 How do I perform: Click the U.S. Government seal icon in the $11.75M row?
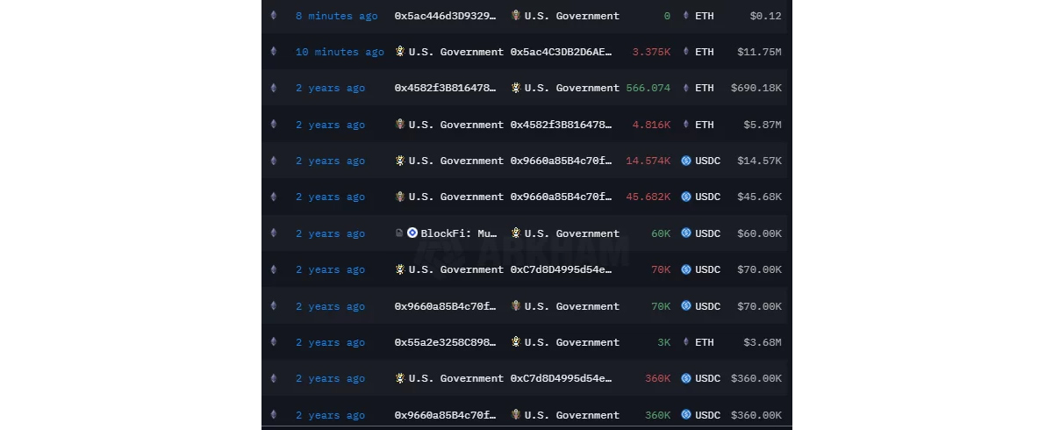400,52
